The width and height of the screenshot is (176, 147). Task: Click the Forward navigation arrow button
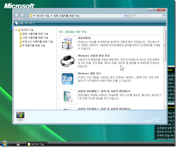tap(22, 16)
